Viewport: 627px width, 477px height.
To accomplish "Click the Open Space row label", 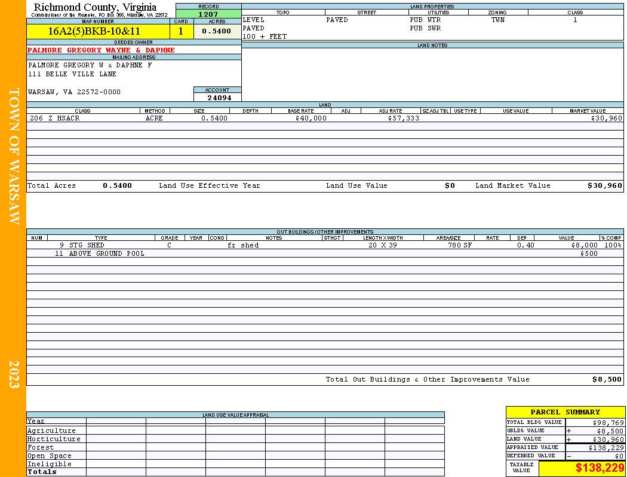I will [49, 456].
